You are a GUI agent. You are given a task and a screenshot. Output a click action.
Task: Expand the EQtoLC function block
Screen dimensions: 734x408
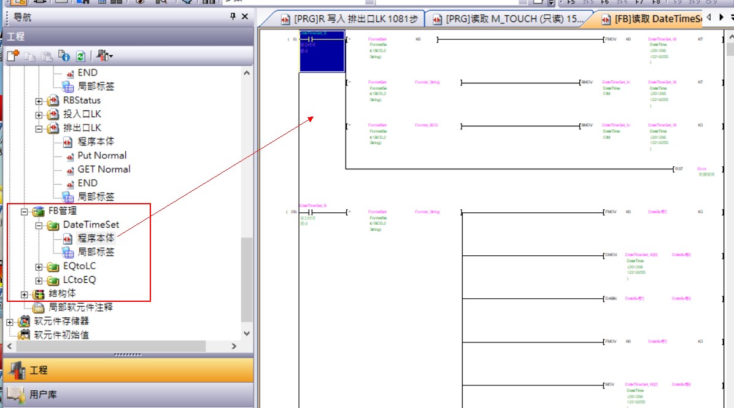click(x=39, y=267)
